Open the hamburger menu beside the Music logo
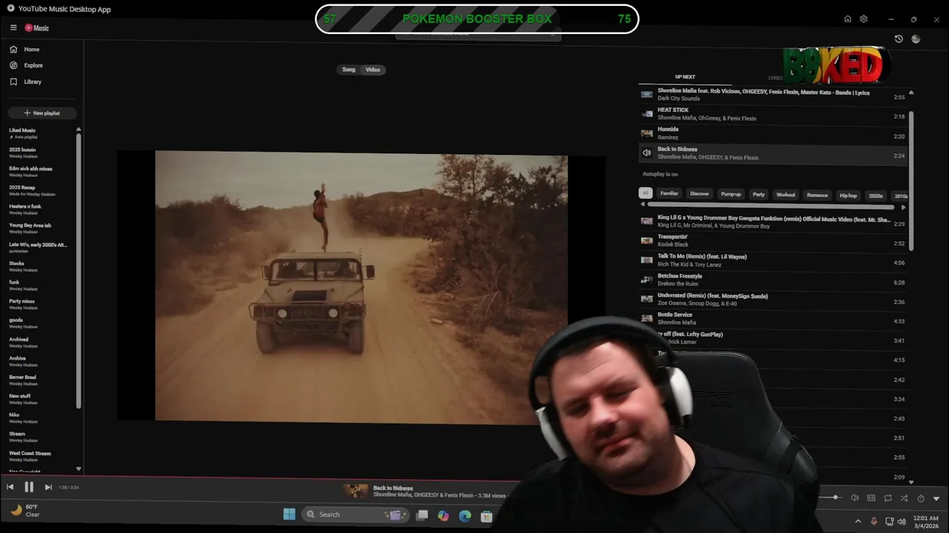 (13, 28)
